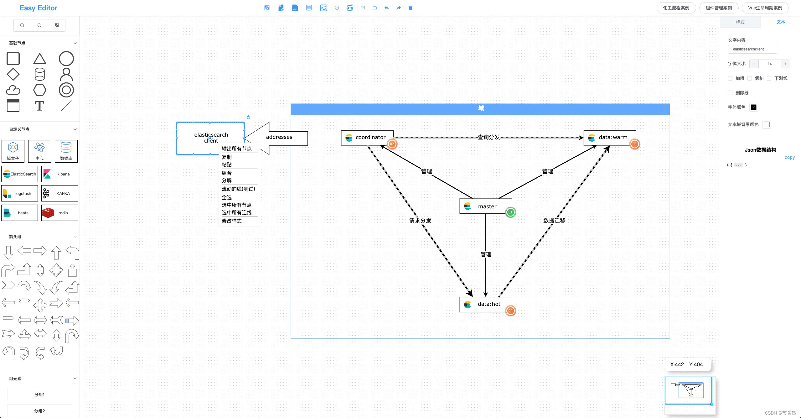Enable the 加粗 bold checkbox

(x=731, y=78)
